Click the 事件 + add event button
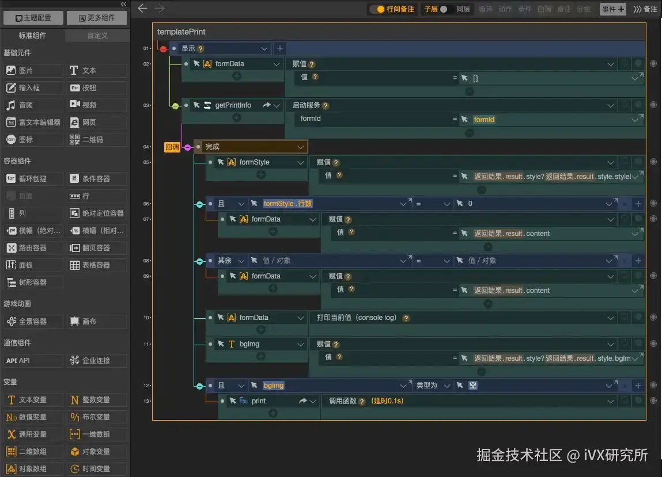This screenshot has height=477, width=662. 612,9
